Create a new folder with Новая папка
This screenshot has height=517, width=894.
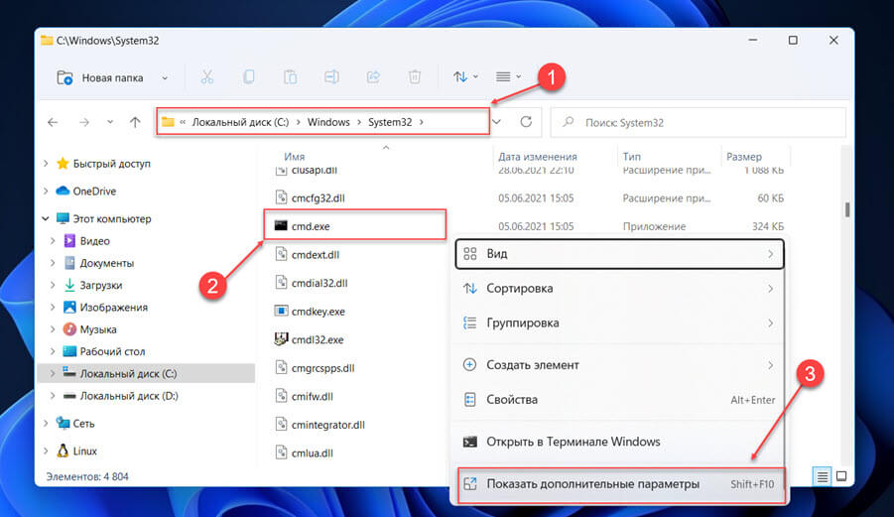(x=100, y=77)
